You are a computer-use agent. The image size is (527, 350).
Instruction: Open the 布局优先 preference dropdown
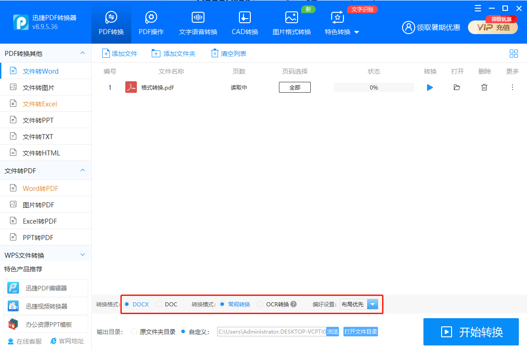coord(372,304)
